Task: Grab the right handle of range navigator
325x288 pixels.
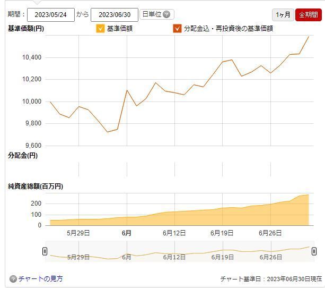Action: pyautogui.click(x=314, y=251)
